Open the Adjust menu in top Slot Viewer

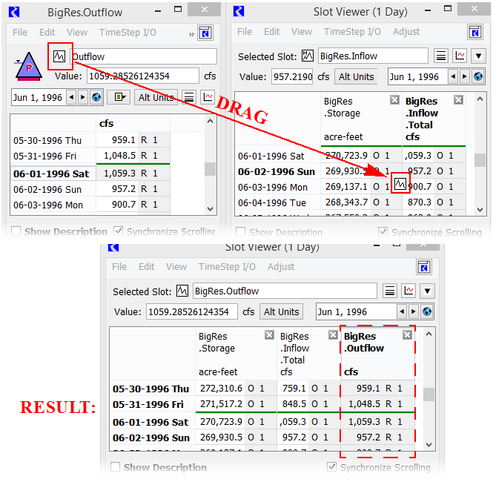(406, 32)
